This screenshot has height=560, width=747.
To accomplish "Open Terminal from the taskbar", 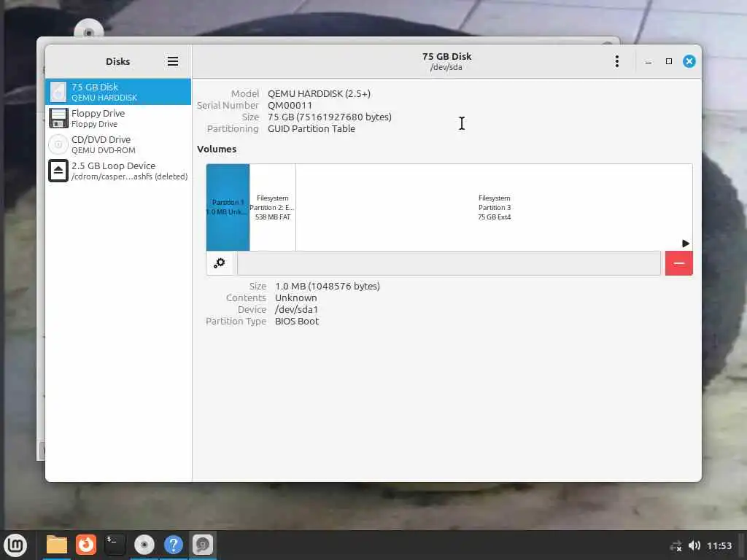I will click(x=115, y=545).
